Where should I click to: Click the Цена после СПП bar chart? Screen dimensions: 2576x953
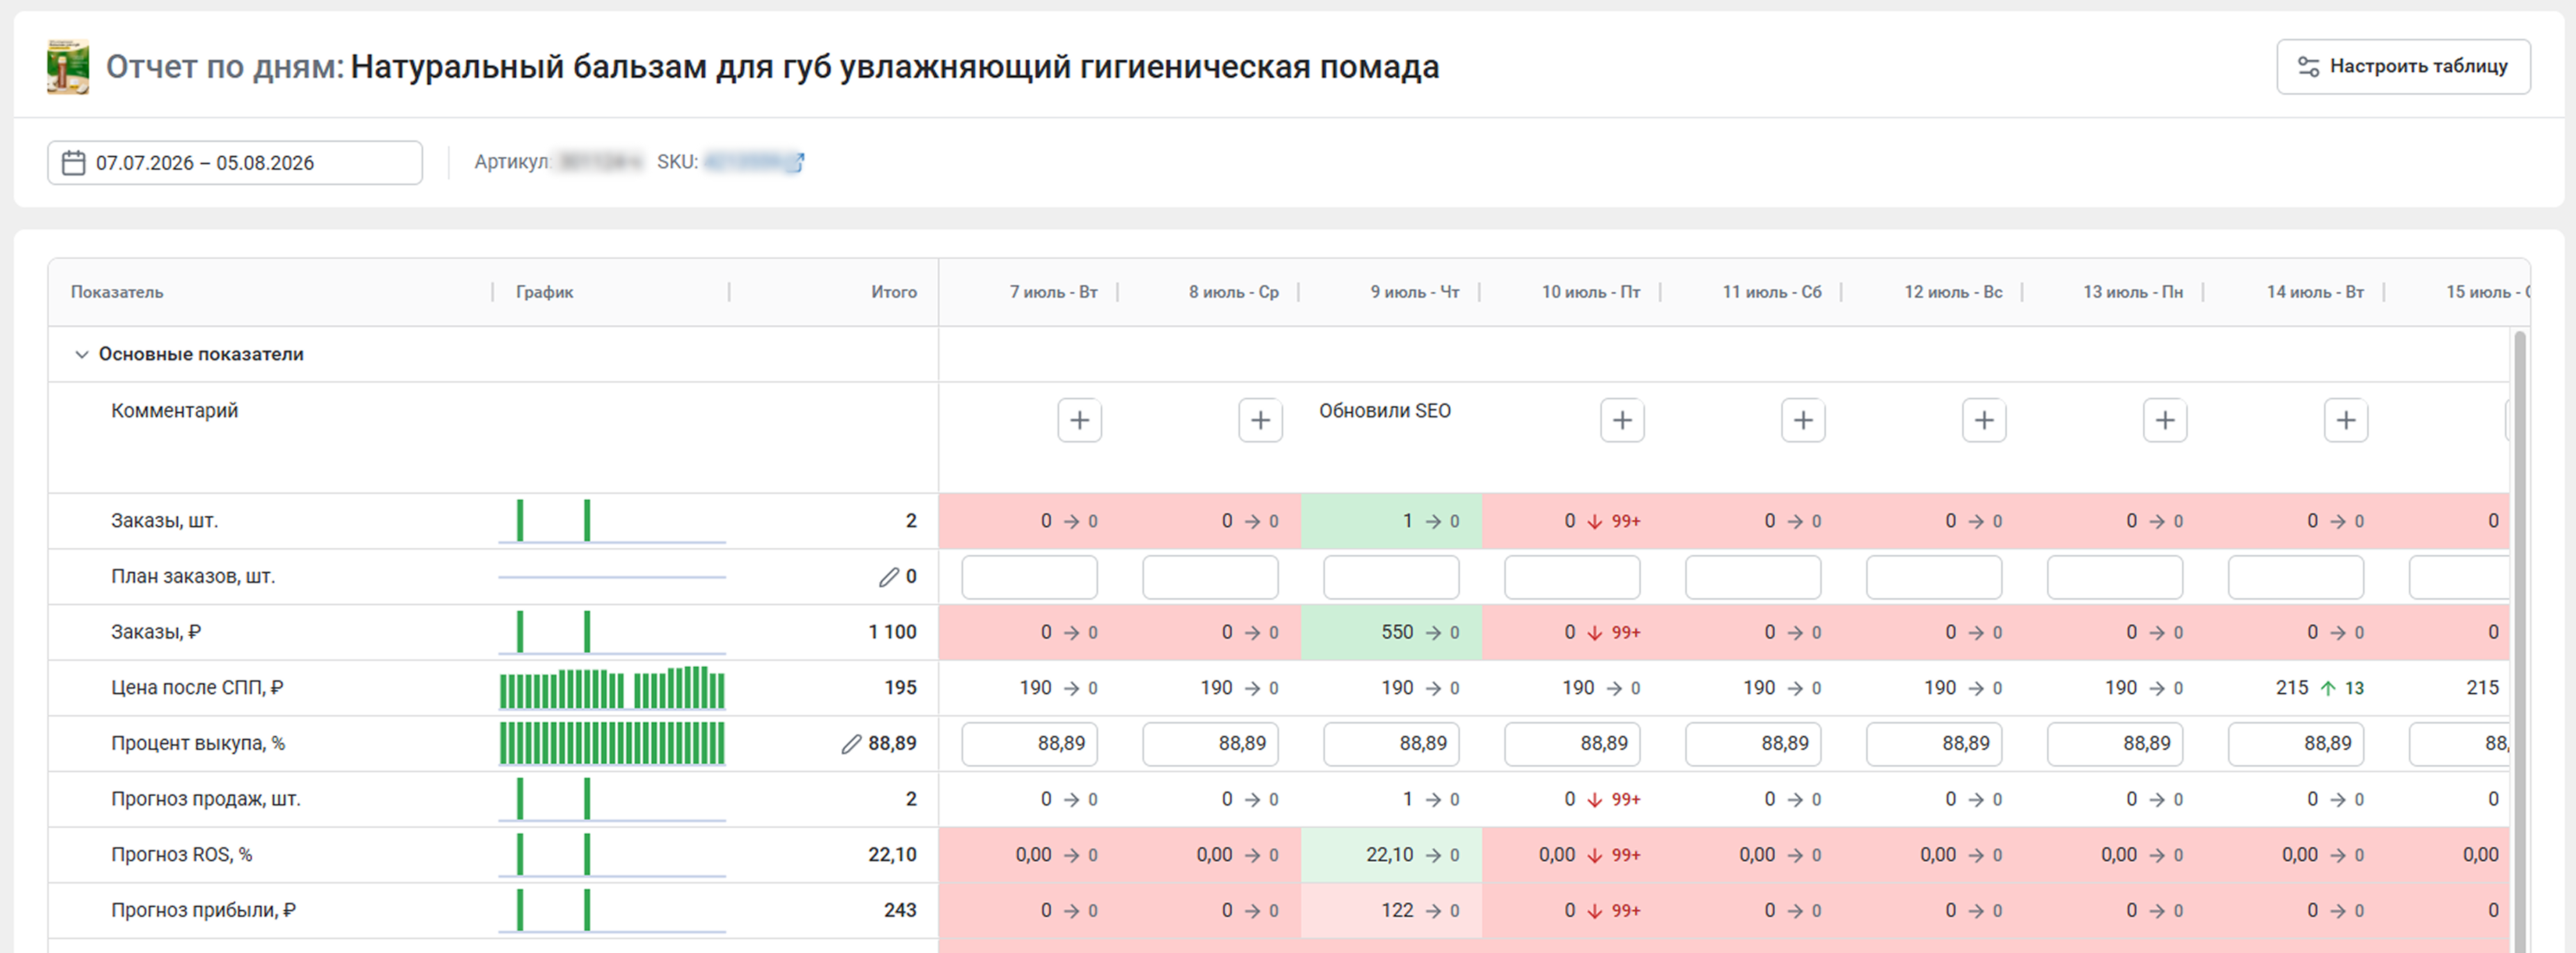pos(612,688)
